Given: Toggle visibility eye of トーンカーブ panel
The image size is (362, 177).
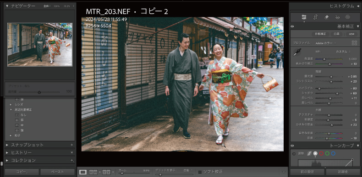Looking at the screenshot, I should click(x=292, y=146).
